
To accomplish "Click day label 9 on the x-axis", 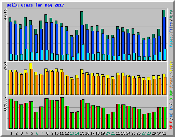I will [x=52, y=133].
